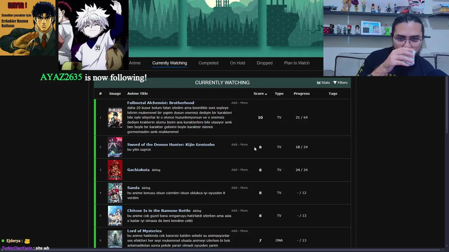Click Sanda progress - / 12
This screenshot has width=449, height=252.
(x=302, y=193)
